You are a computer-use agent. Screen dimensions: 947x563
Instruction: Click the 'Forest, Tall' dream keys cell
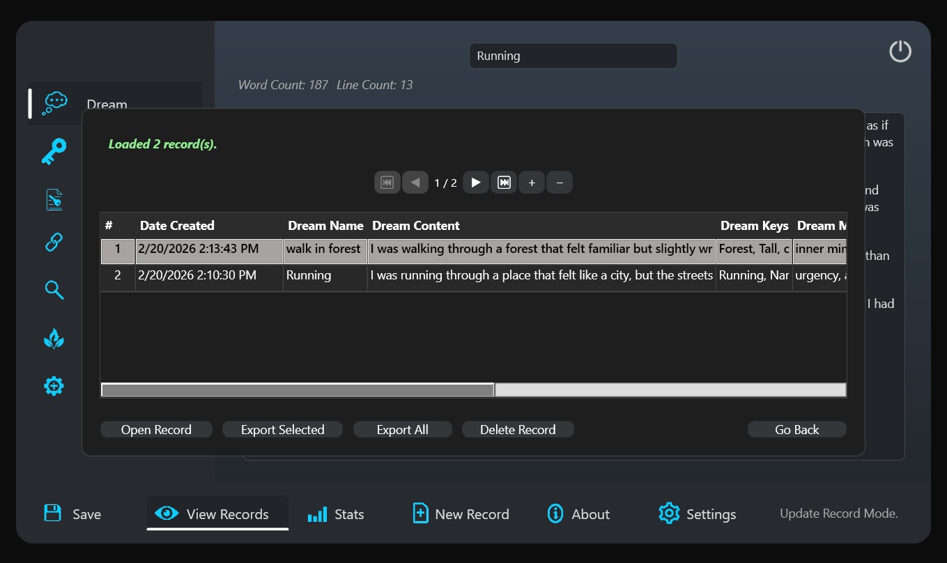pyautogui.click(x=754, y=251)
